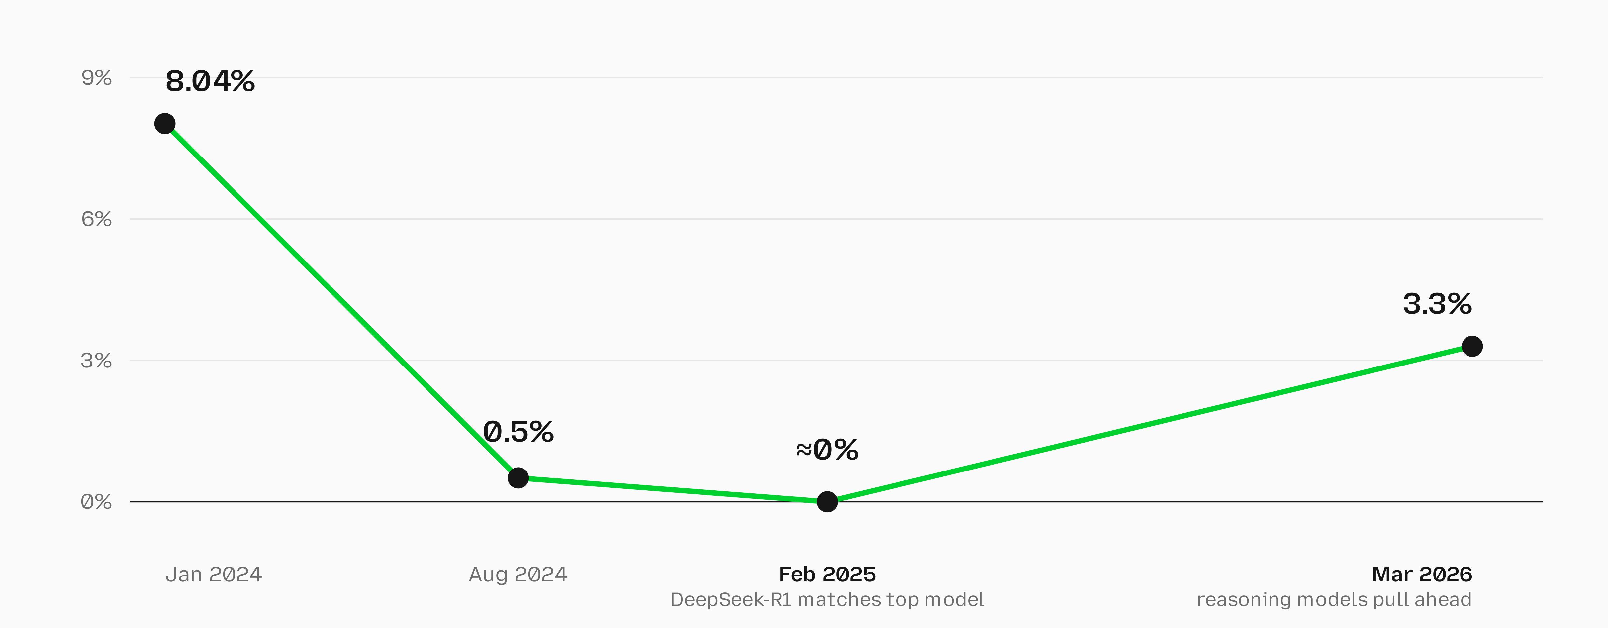
Task: Click the 3% y-axis tick label
Action: tap(96, 360)
